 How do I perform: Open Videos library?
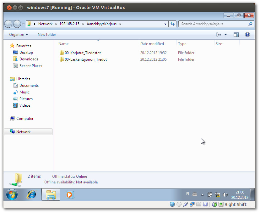(x=25, y=105)
